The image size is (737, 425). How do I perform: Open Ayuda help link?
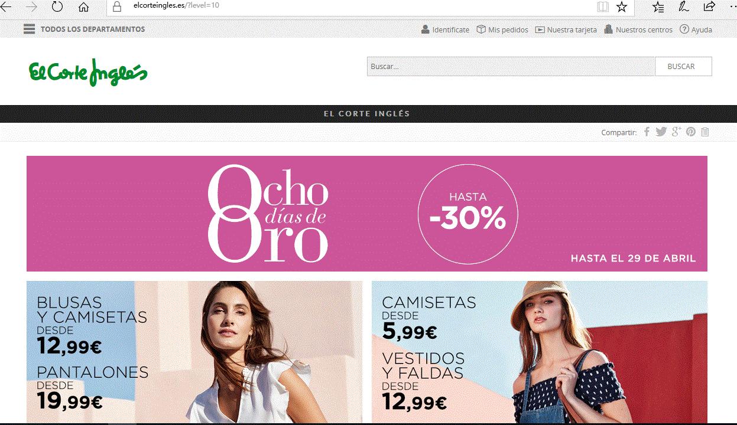(696, 30)
